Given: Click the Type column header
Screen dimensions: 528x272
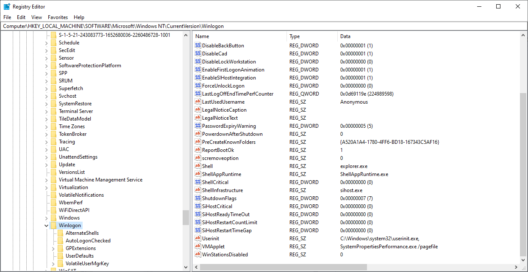Looking at the screenshot, I should 311,36.
